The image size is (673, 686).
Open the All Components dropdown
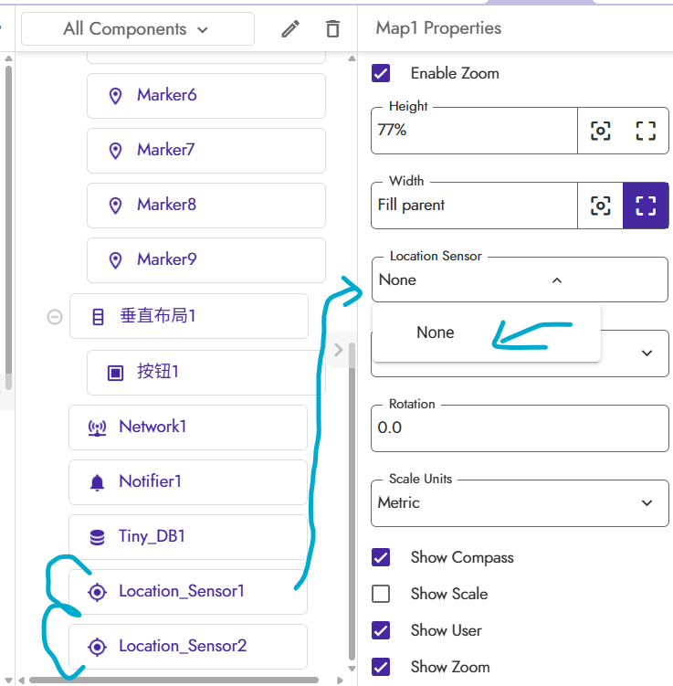(137, 29)
